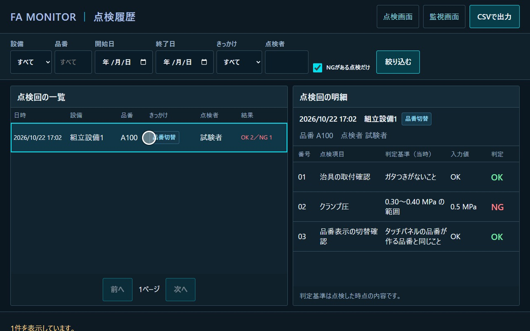The height and width of the screenshot is (331, 530).
Task: Click 組立設備1 in the list row
Action: [x=87, y=138]
